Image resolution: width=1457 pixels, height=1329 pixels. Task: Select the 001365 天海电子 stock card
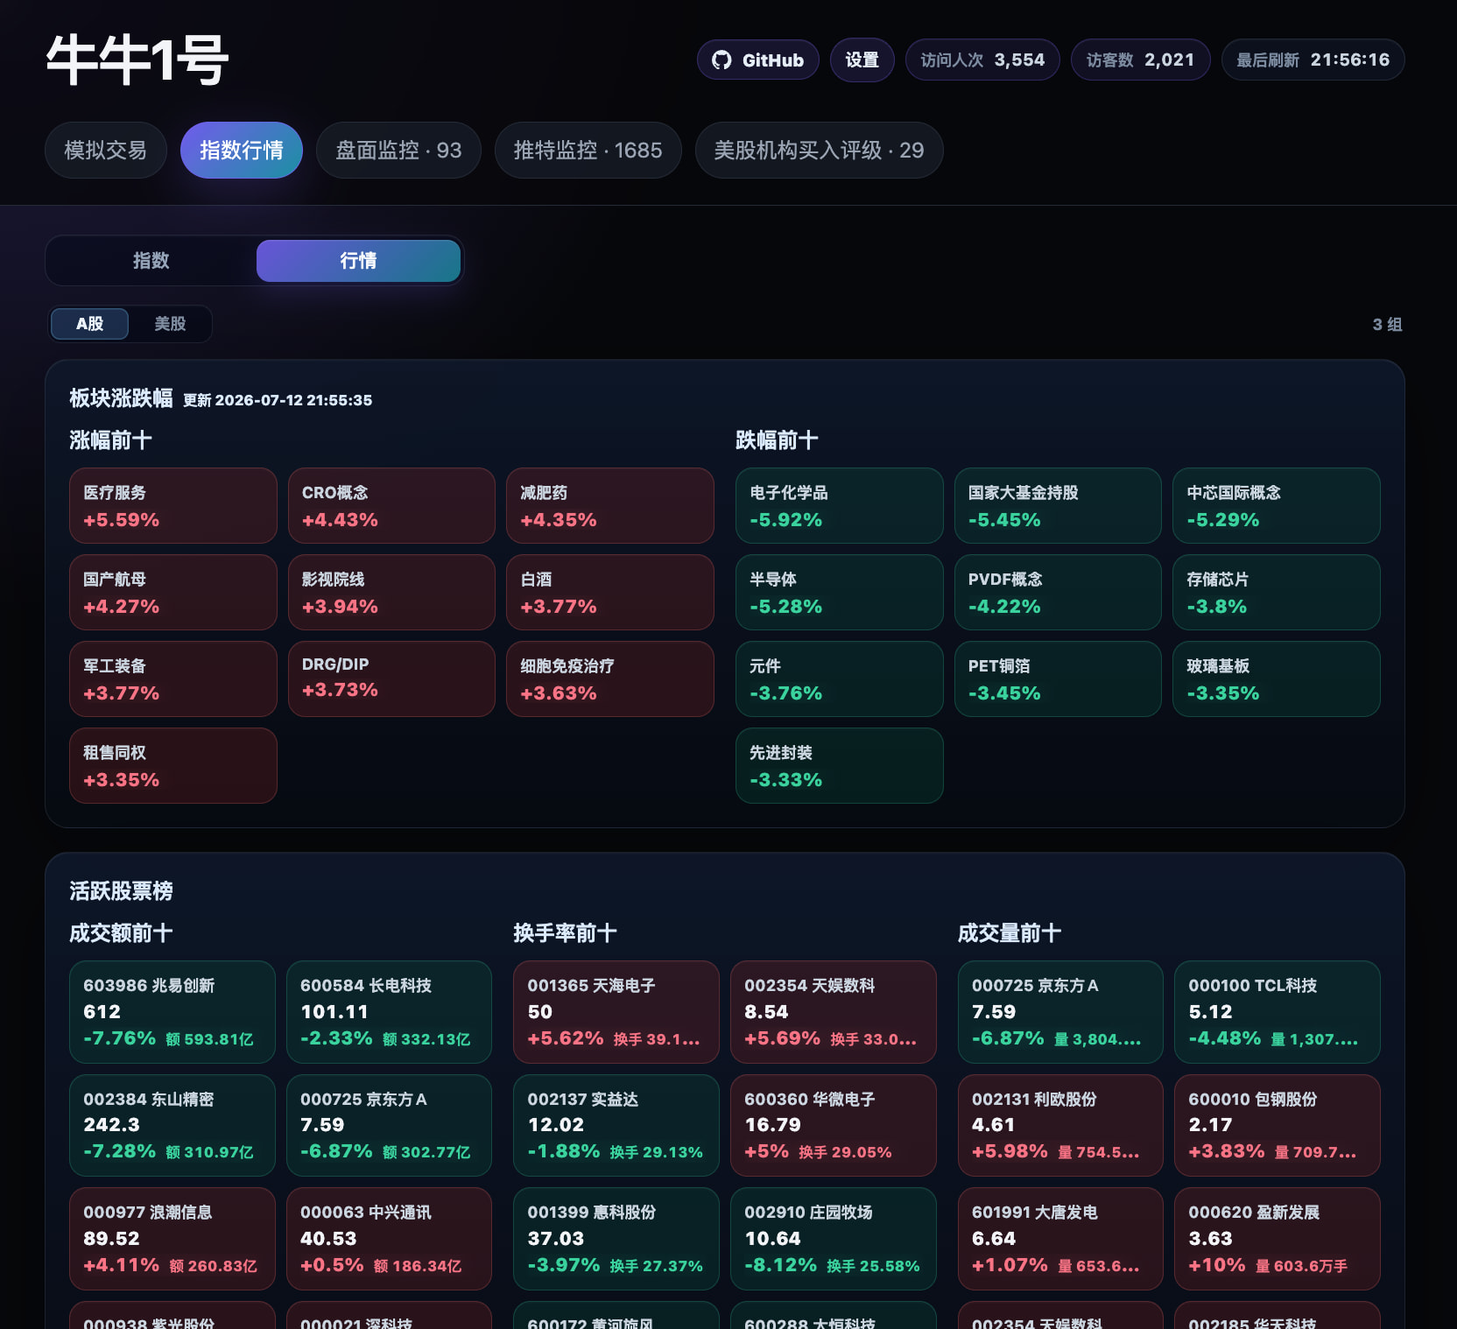pyautogui.click(x=616, y=1012)
